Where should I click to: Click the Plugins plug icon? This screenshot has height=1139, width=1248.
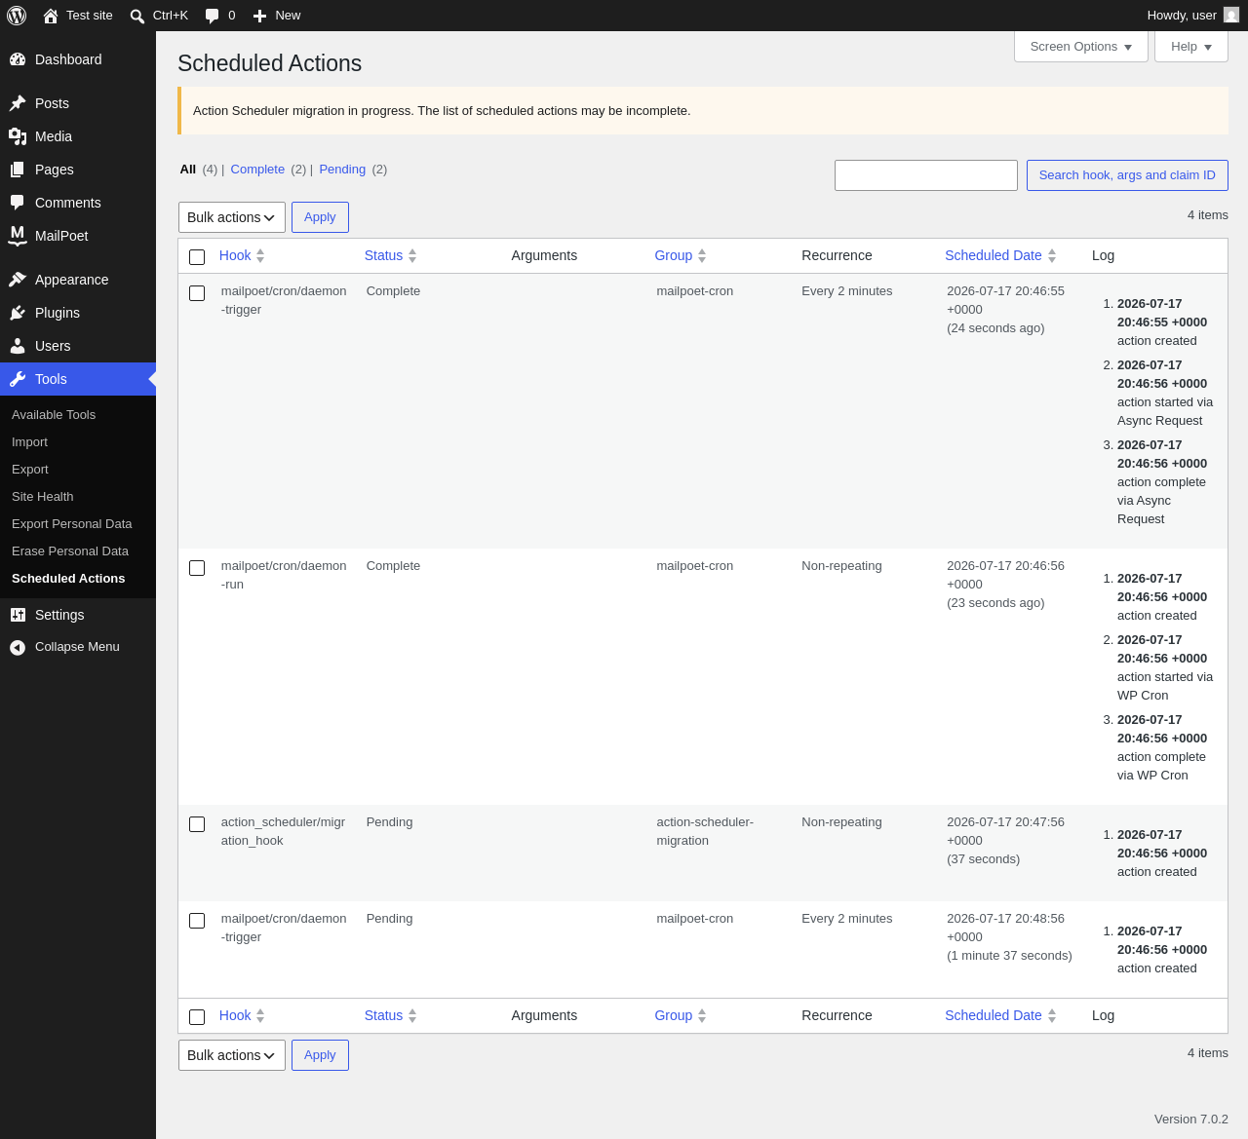click(x=18, y=313)
